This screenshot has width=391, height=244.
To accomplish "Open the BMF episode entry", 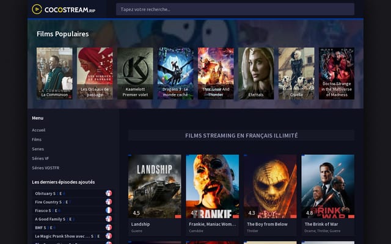I will (73, 228).
